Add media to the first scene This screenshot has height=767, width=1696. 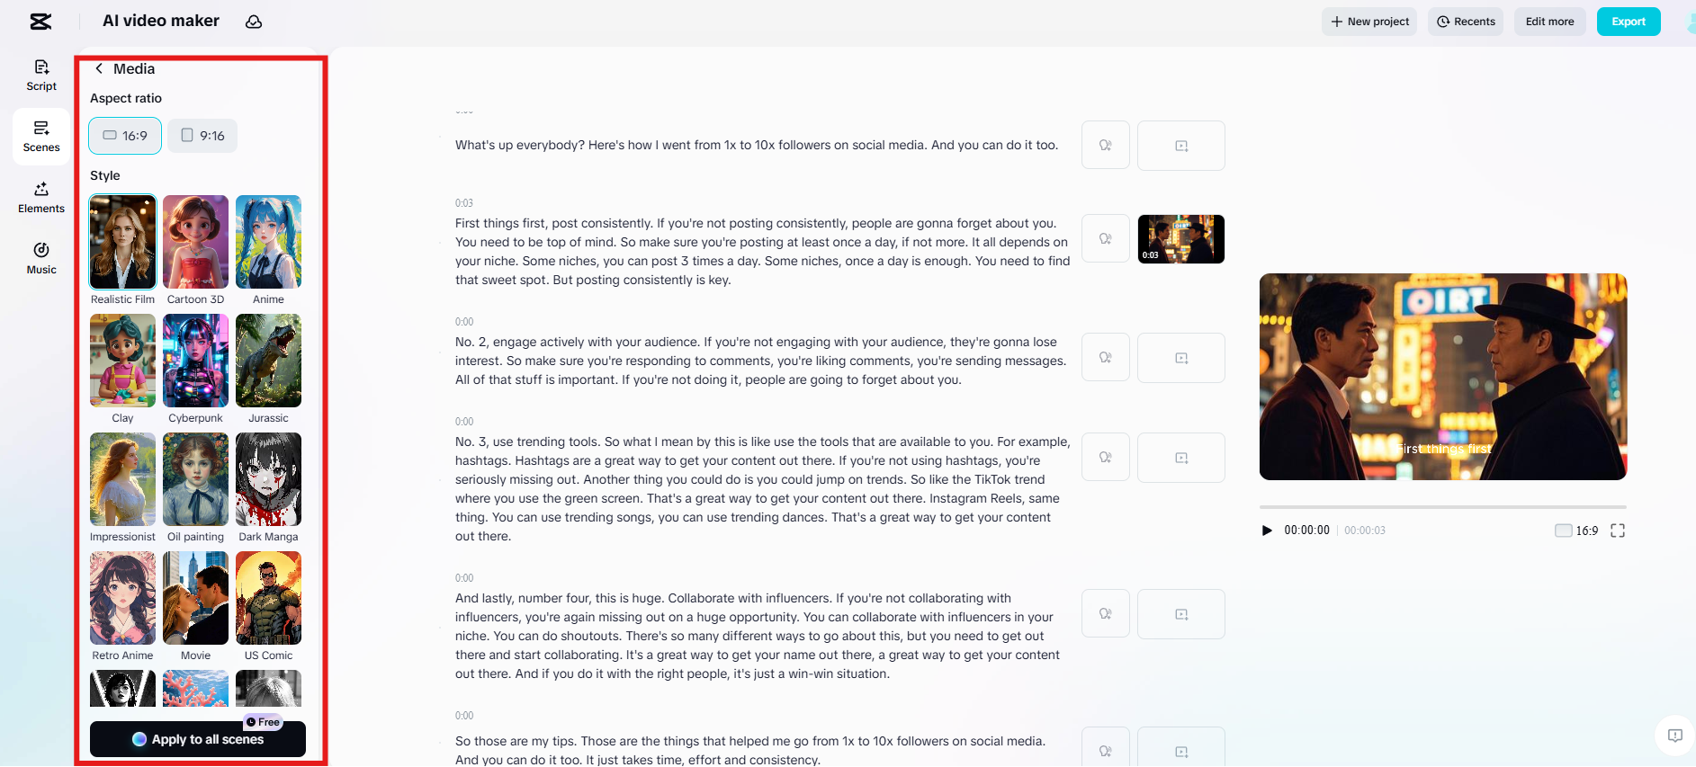1180,146
